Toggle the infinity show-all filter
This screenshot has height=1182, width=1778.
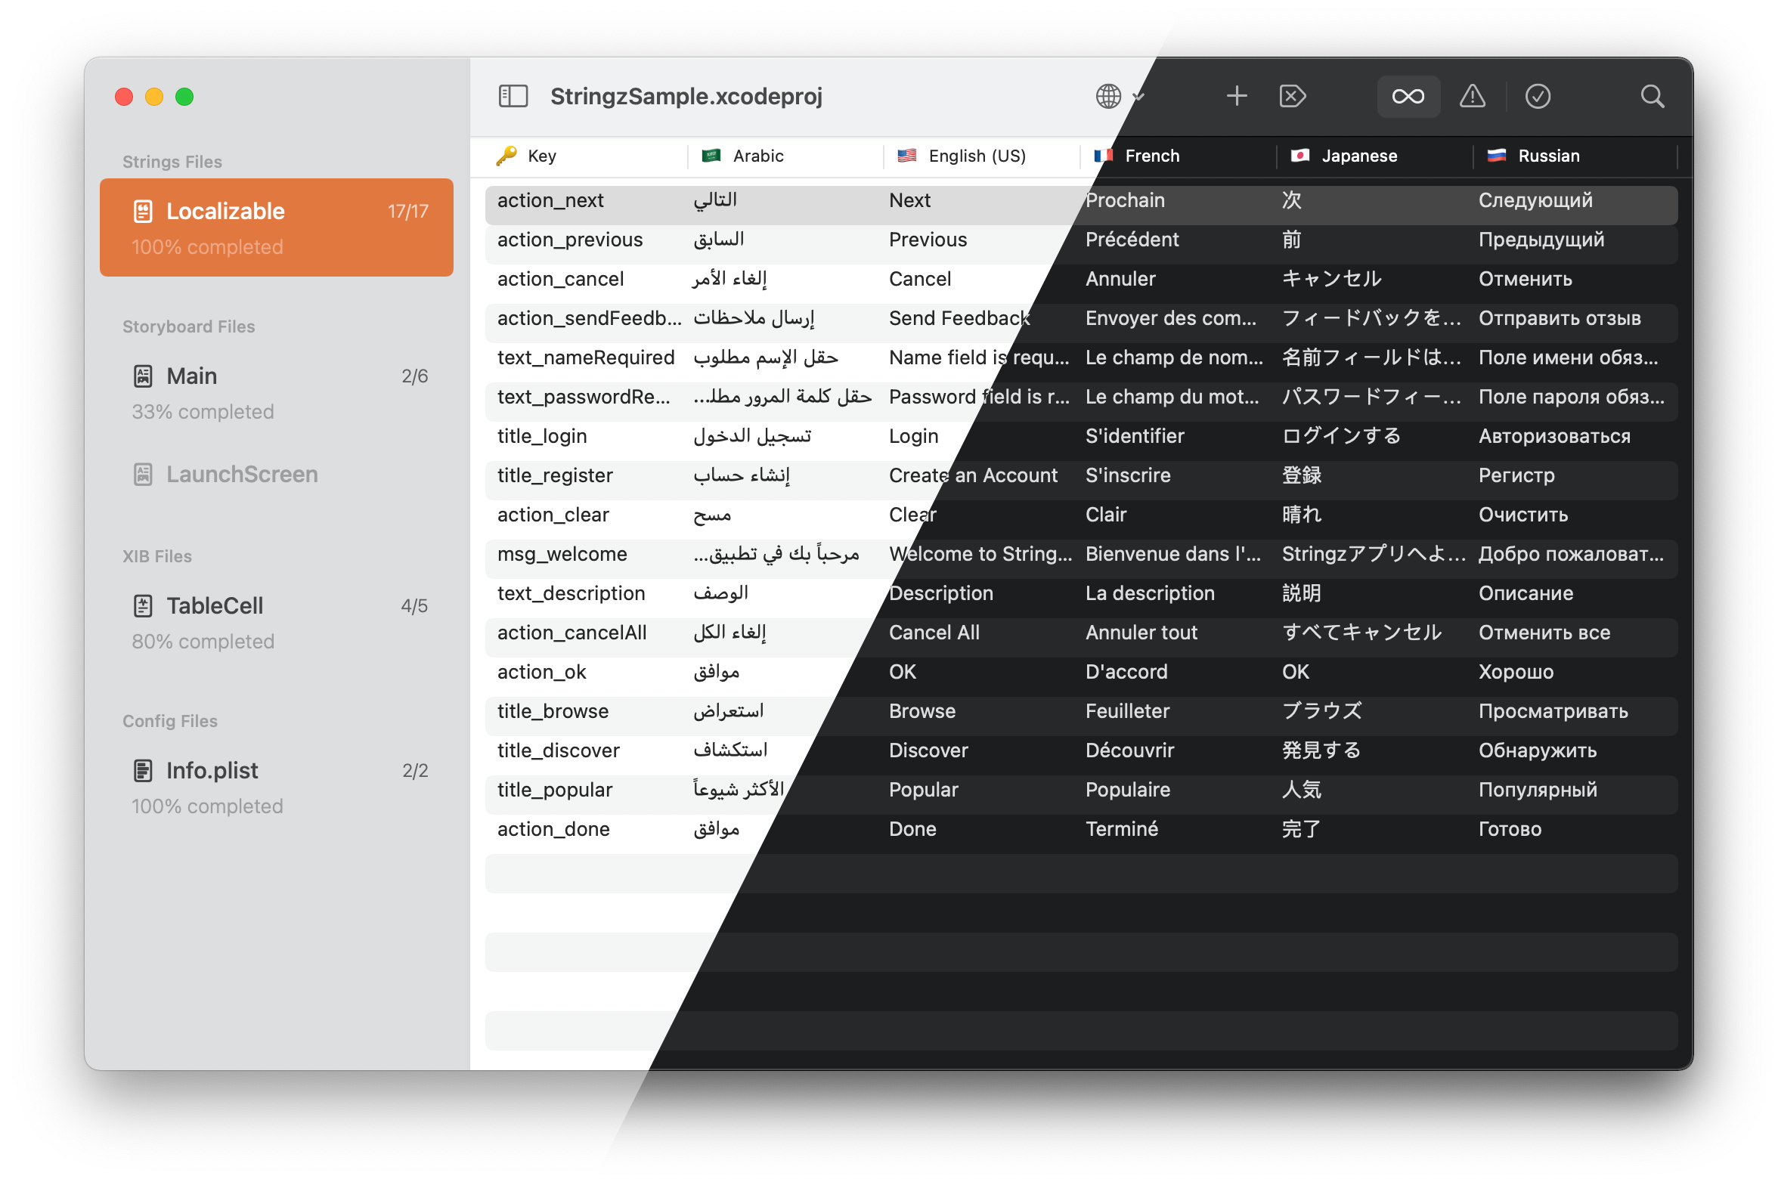click(1408, 96)
